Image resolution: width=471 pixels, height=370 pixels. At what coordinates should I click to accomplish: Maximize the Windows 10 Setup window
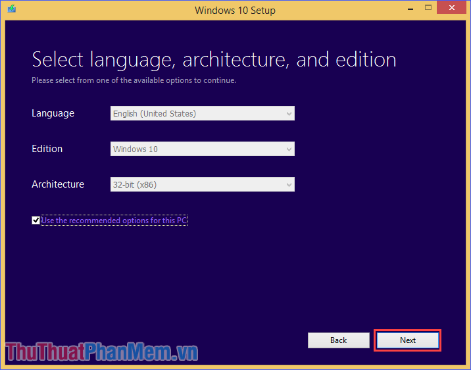[x=428, y=8]
